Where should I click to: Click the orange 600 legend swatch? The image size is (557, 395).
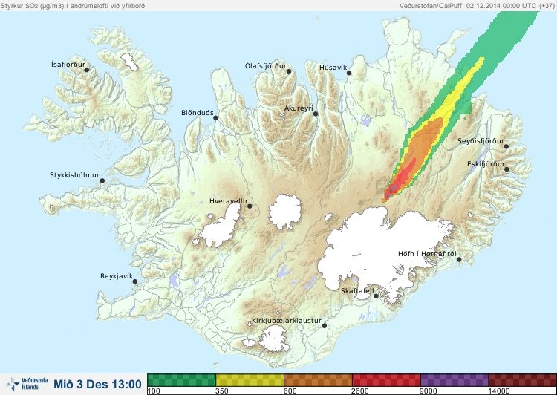[318, 379]
